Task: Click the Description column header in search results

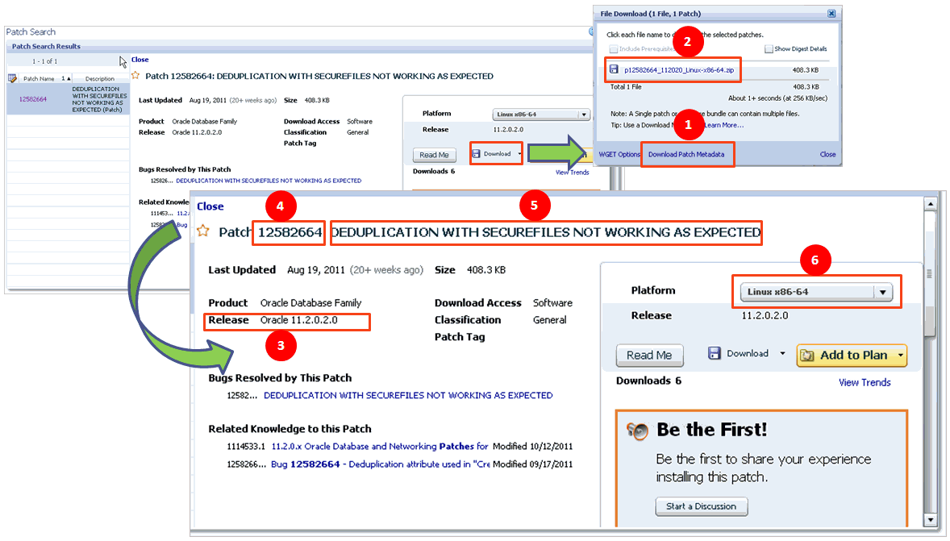Action: tap(100, 79)
